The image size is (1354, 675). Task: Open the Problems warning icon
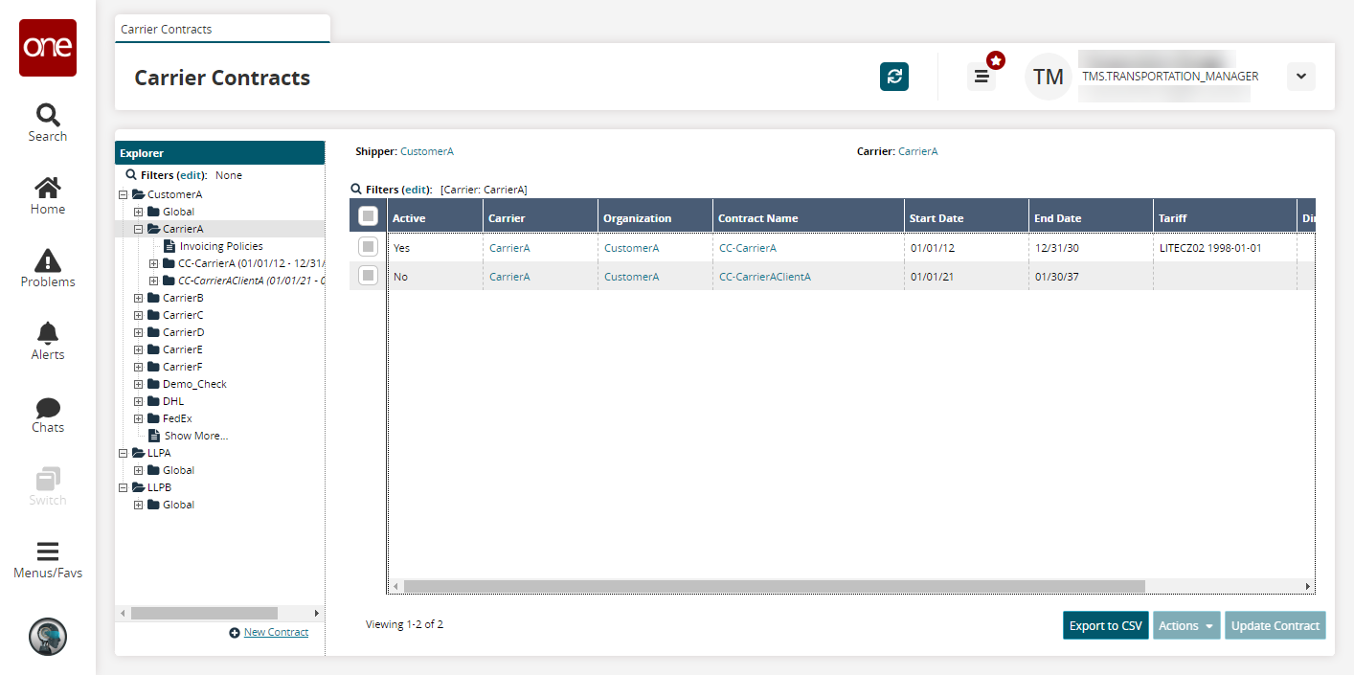tap(48, 268)
